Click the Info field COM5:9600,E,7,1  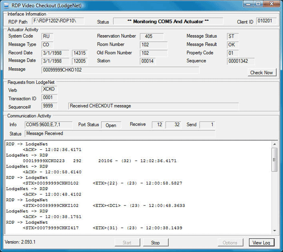(49, 125)
